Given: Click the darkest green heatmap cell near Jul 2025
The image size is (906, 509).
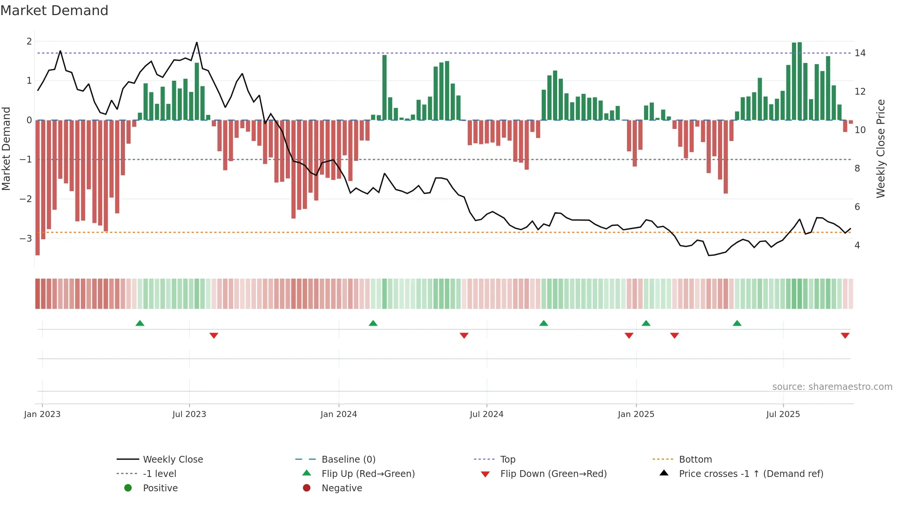Looking at the screenshot, I should tap(800, 294).
